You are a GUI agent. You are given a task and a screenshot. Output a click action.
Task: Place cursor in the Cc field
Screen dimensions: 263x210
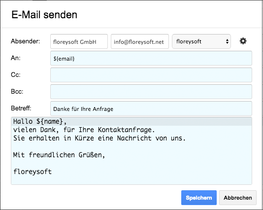point(151,75)
